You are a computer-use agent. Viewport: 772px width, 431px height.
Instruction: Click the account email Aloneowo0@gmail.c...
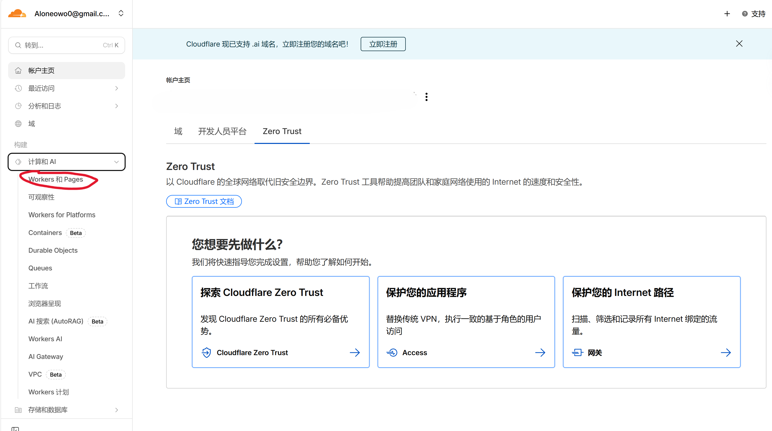(72, 13)
